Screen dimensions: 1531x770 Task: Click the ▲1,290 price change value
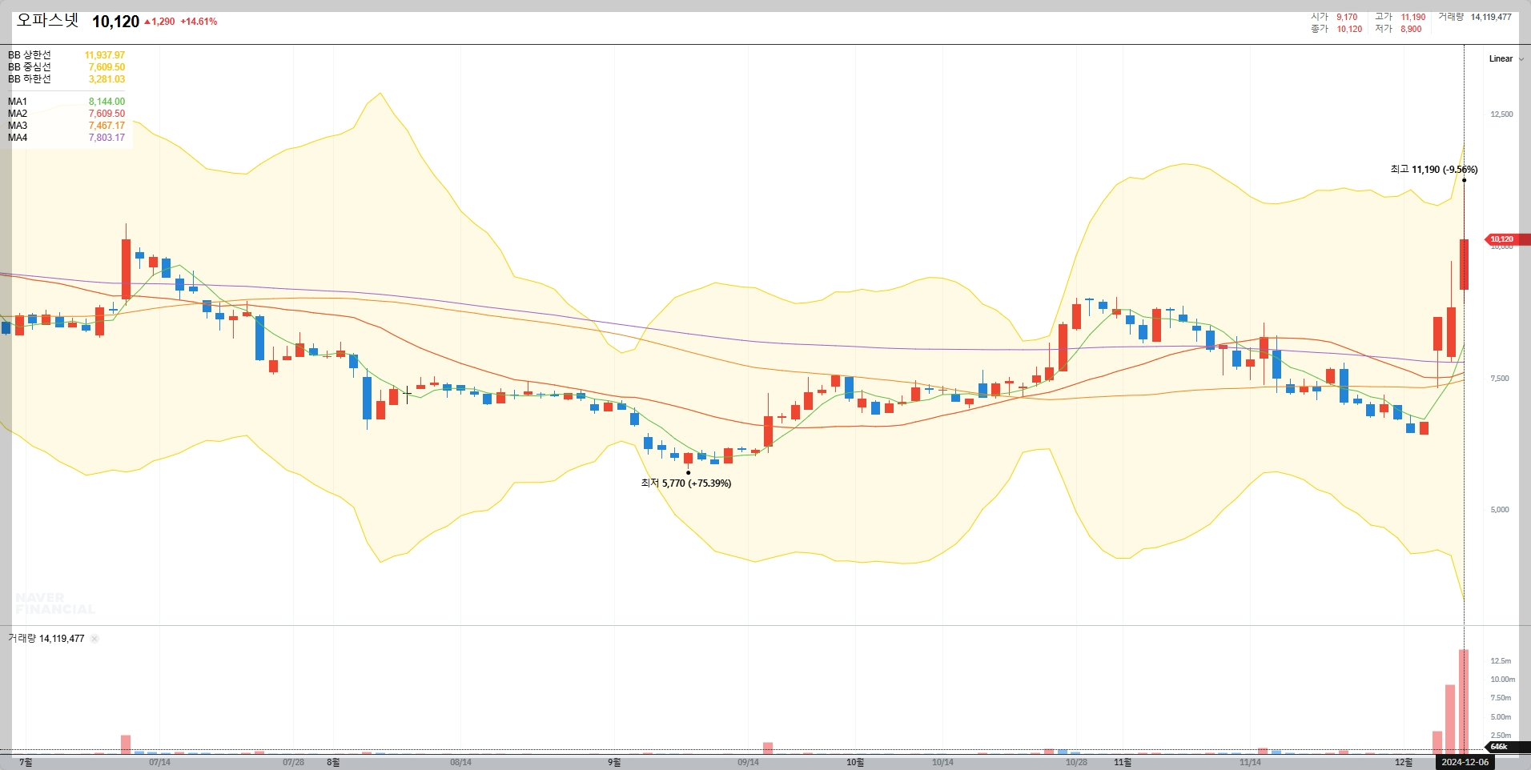[159, 22]
